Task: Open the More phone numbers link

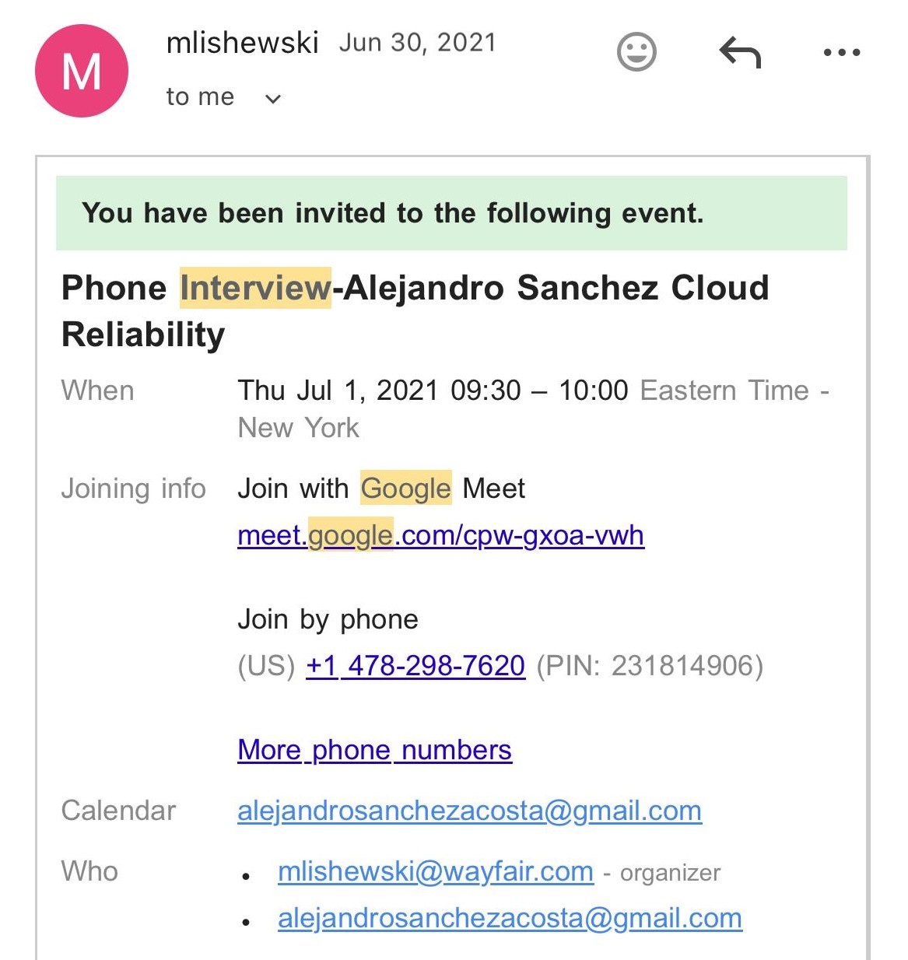Action: [x=374, y=750]
